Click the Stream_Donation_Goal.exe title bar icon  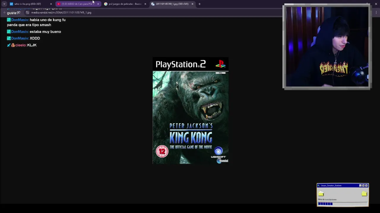(319, 185)
